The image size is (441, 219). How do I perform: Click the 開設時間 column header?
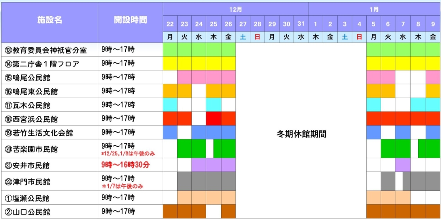[x=130, y=20]
